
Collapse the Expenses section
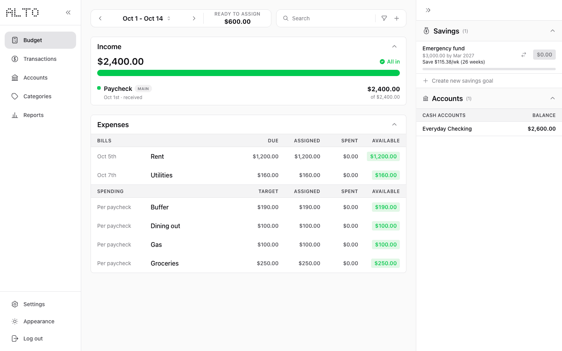[394, 124]
